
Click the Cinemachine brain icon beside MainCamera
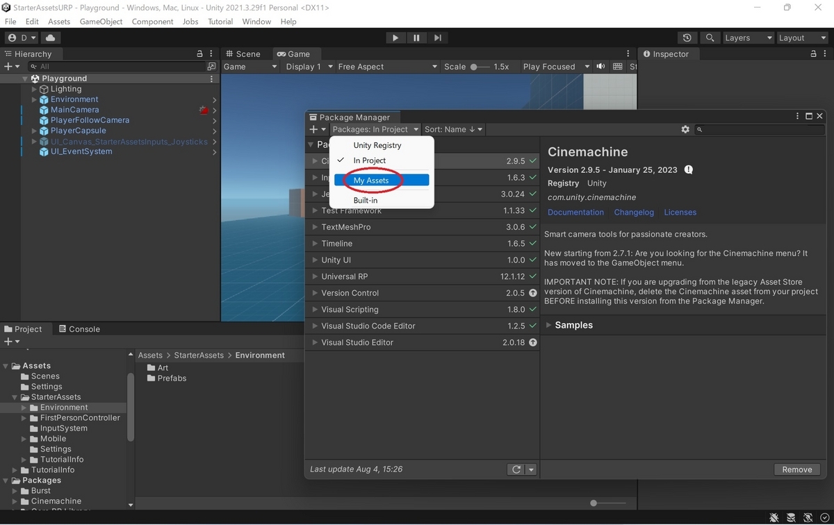pyautogui.click(x=204, y=110)
